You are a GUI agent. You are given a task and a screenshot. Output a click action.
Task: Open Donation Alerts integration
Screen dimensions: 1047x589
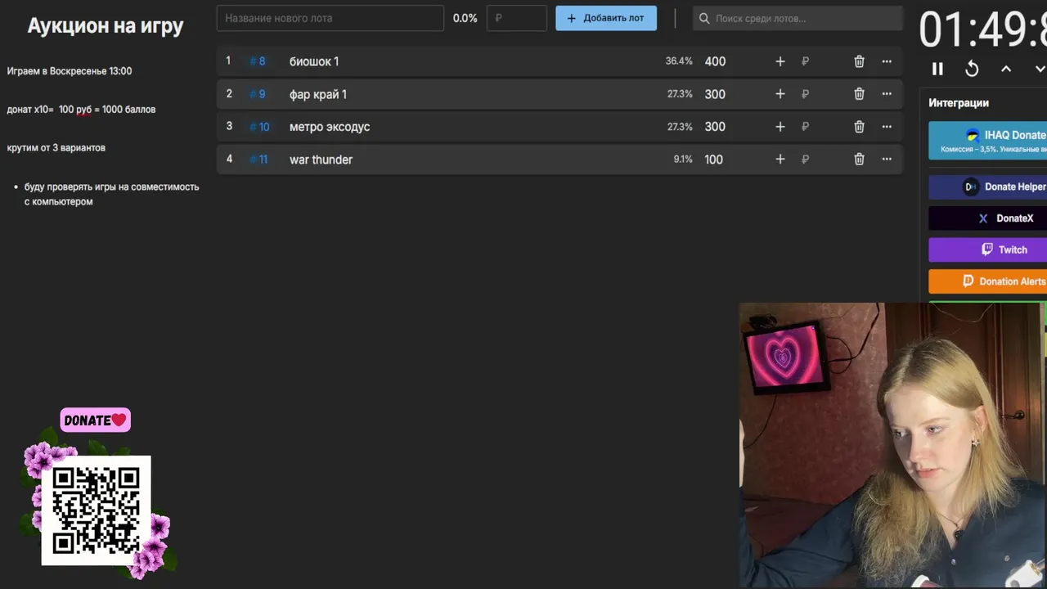[x=988, y=281]
